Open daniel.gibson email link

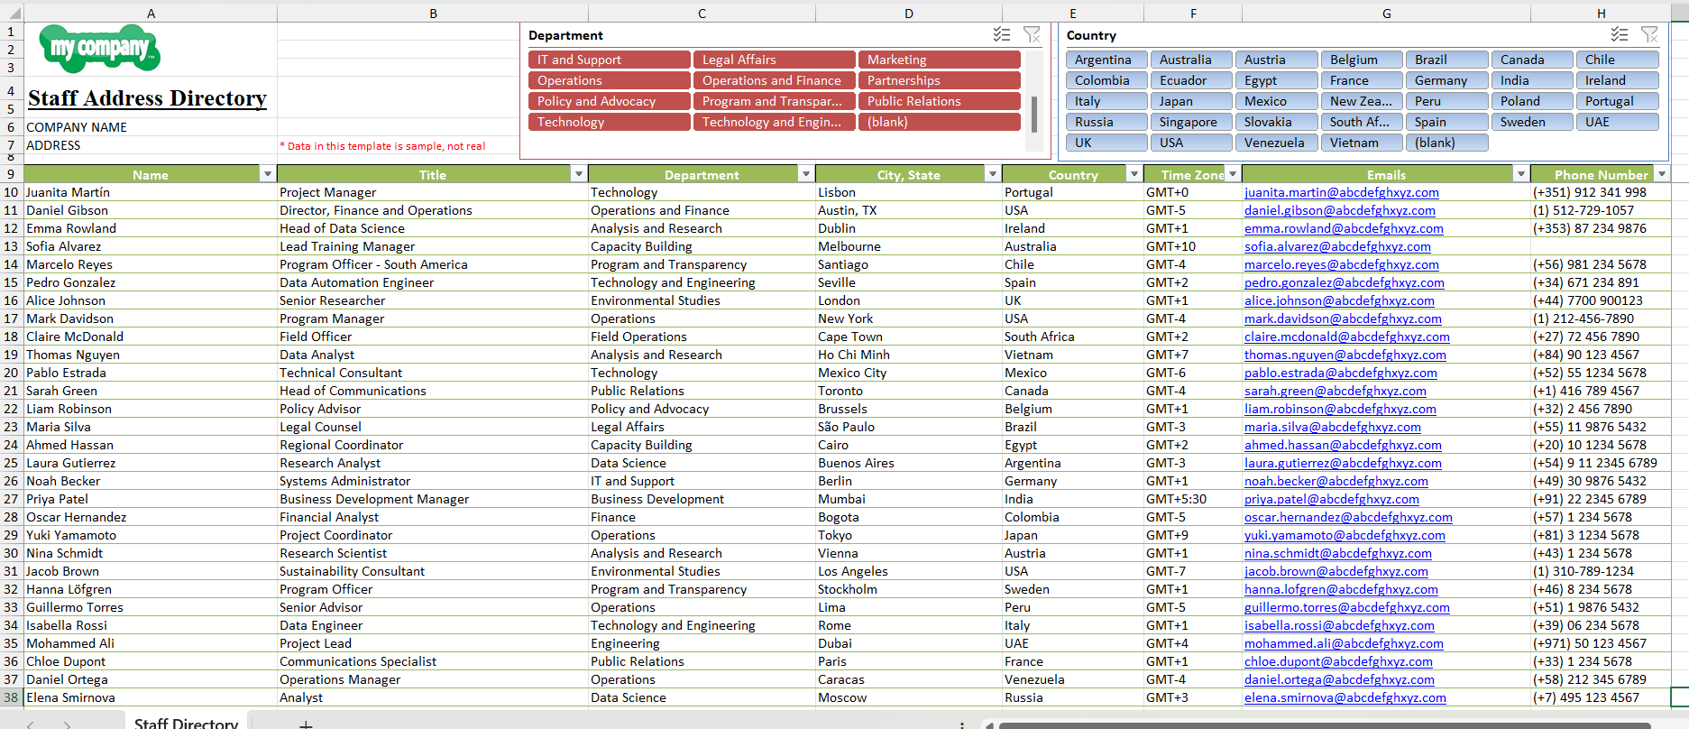(x=1340, y=210)
